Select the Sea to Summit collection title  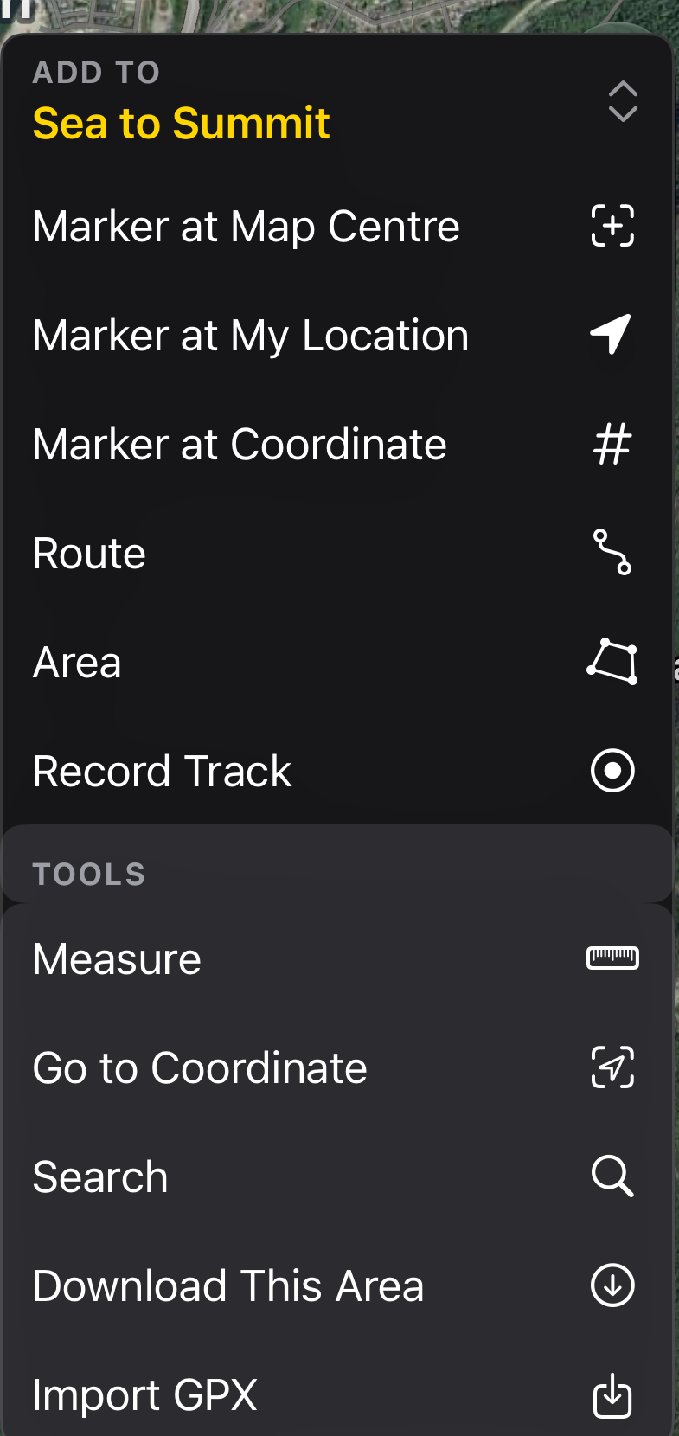[182, 124]
